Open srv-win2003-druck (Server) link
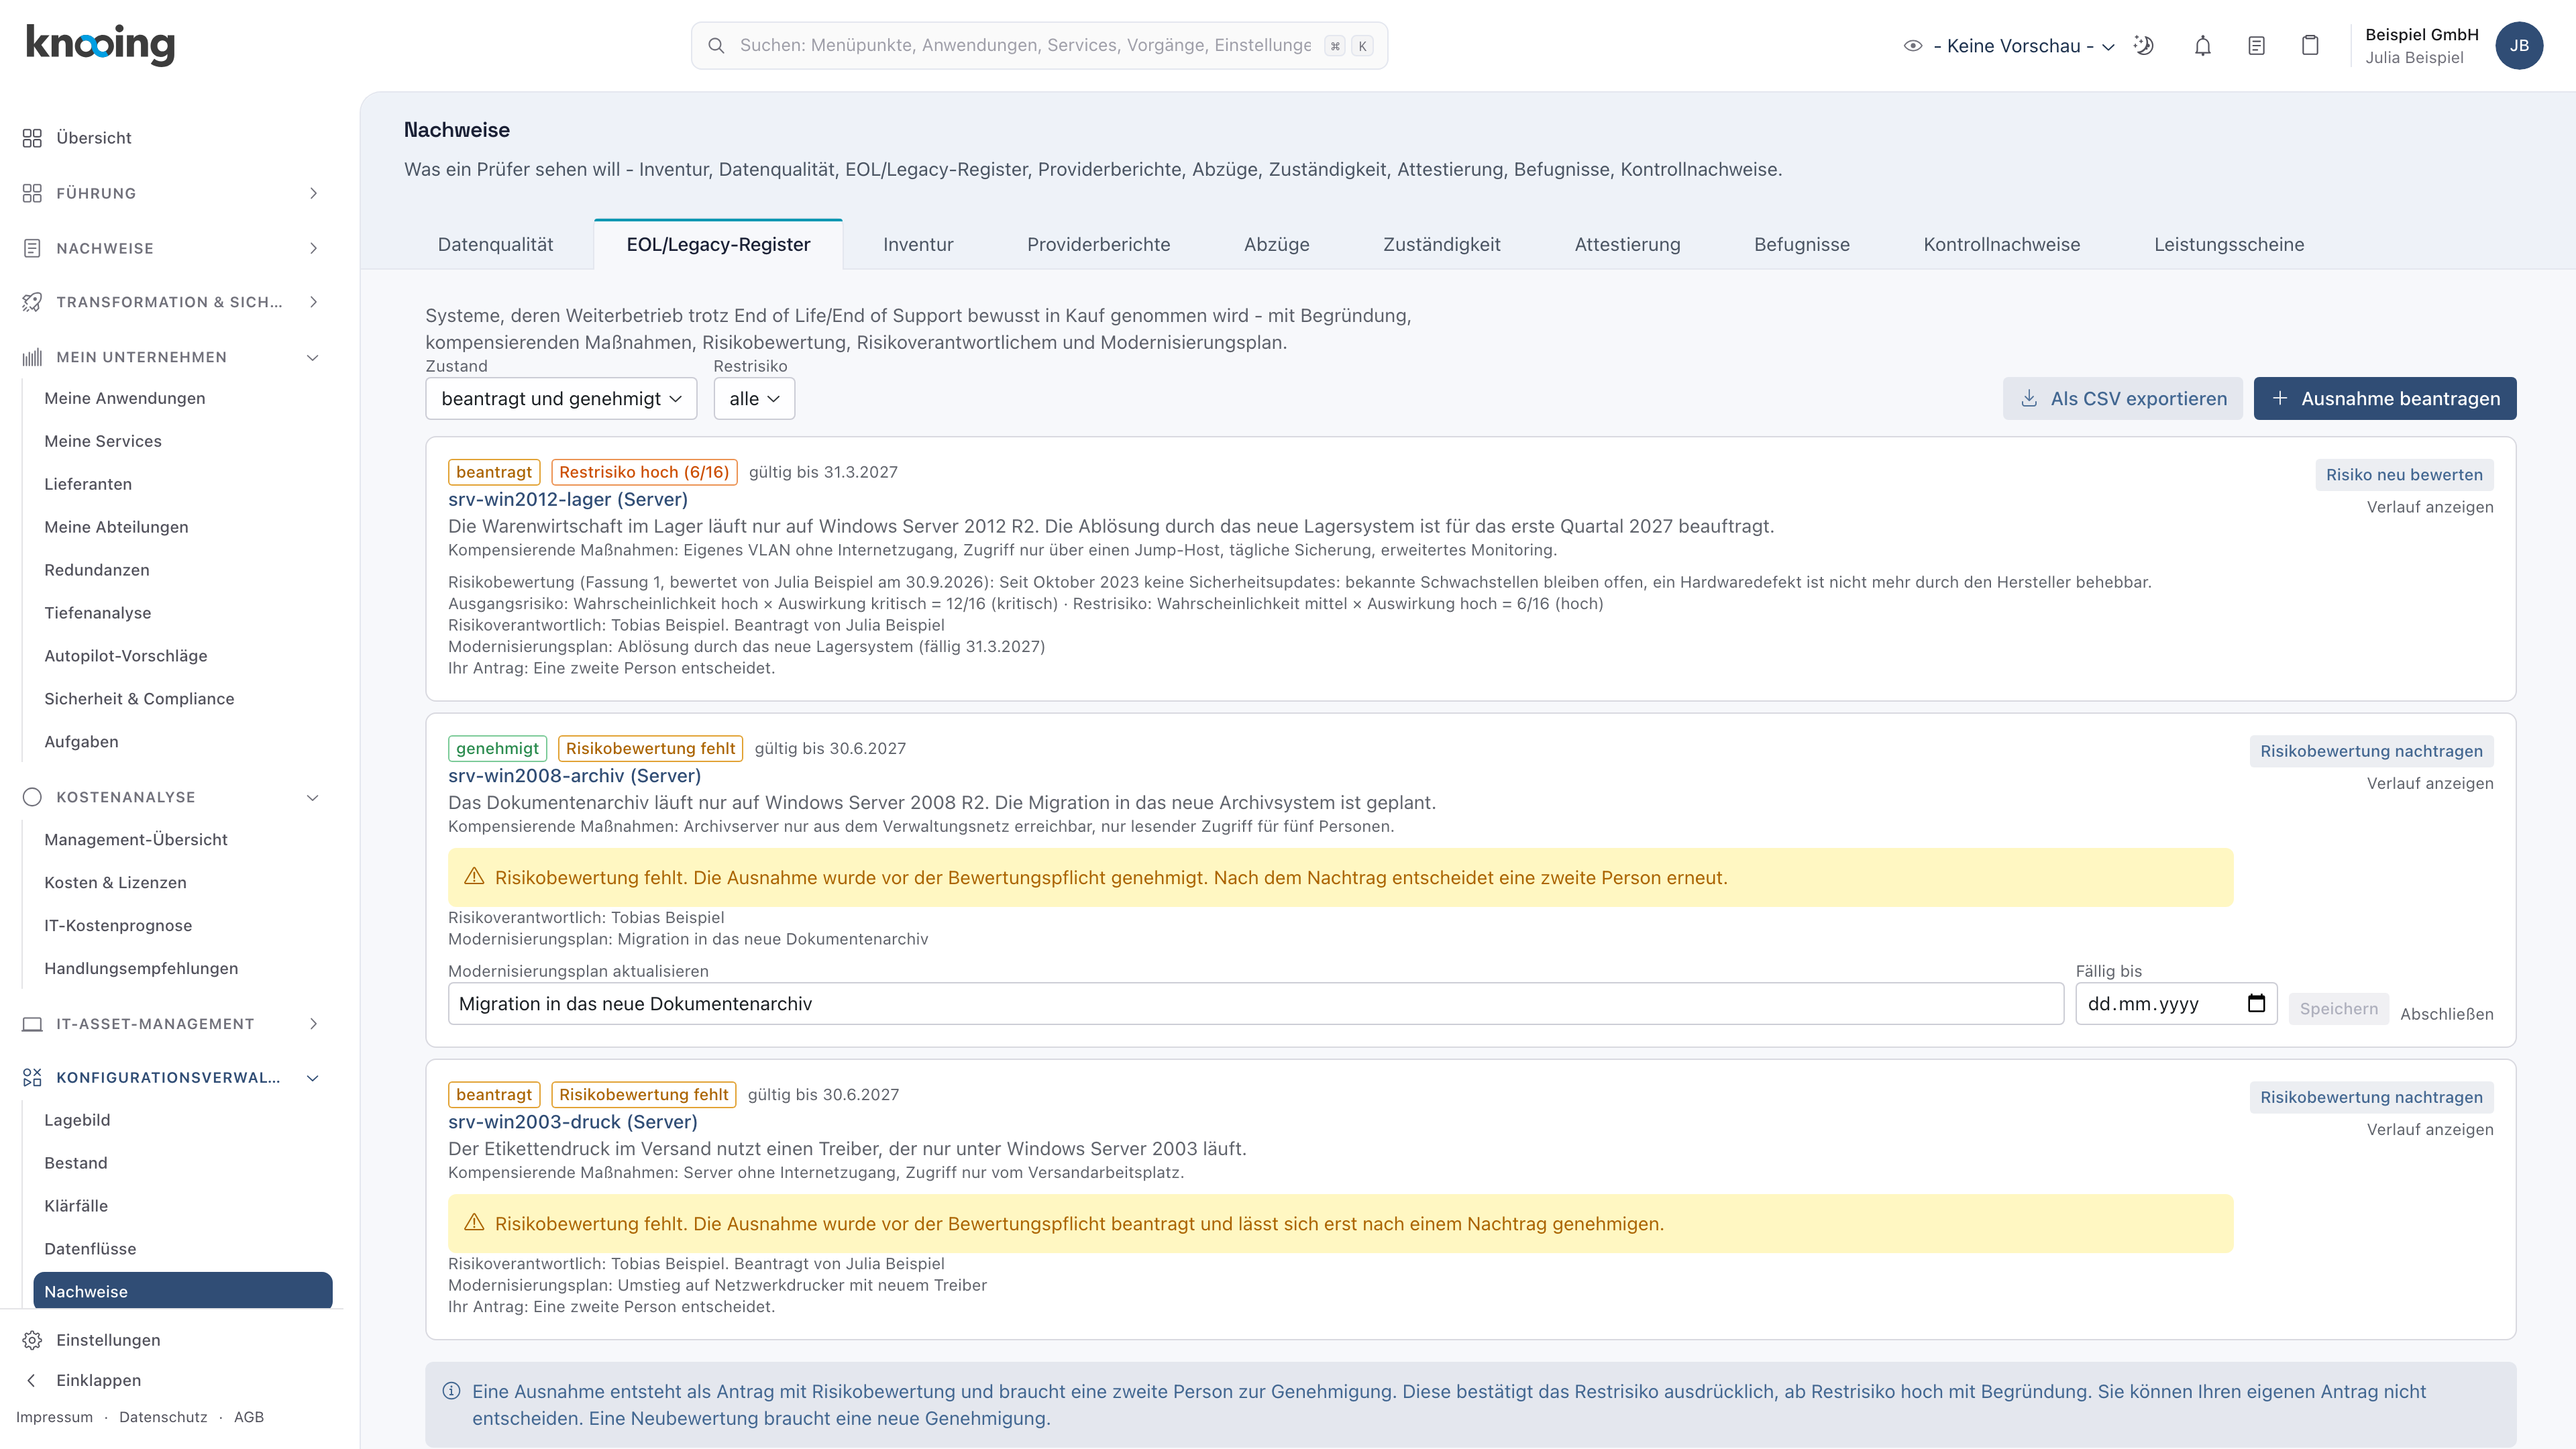 [573, 1122]
